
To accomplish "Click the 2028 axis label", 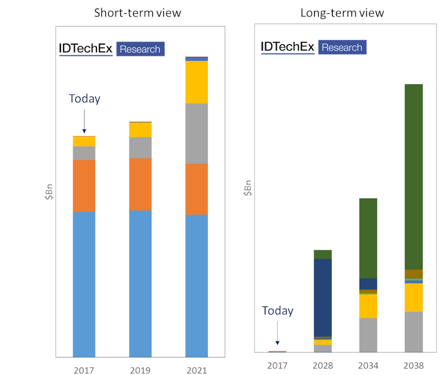I will pos(323,366).
